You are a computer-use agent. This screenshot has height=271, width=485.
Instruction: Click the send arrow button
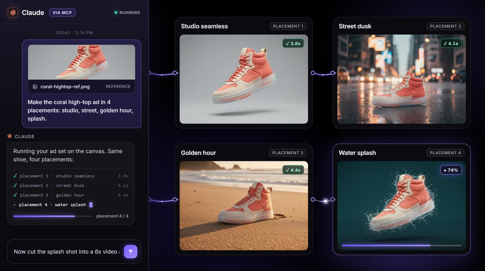pos(131,251)
